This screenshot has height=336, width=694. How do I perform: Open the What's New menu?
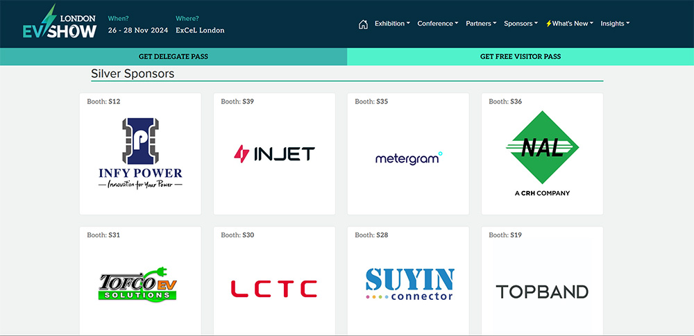pos(569,24)
